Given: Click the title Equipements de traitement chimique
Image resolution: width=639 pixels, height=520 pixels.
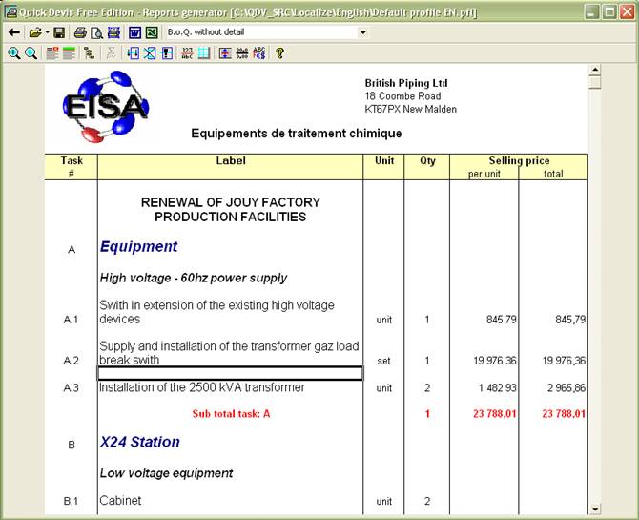Looking at the screenshot, I should point(297,134).
